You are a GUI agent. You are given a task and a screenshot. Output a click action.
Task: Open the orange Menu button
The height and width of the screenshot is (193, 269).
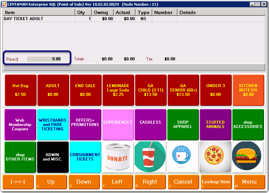click(x=250, y=182)
